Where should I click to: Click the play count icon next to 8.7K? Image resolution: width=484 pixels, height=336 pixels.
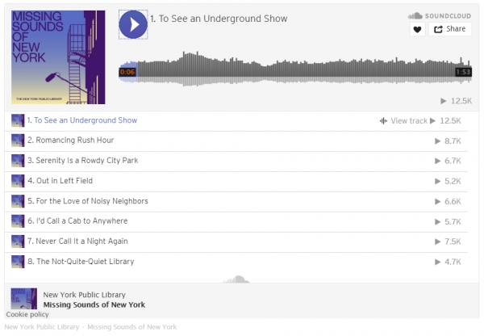(437, 141)
